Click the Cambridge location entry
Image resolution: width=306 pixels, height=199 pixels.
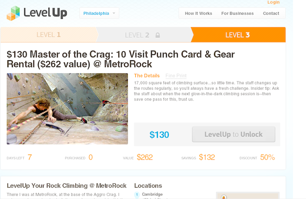tap(152, 195)
